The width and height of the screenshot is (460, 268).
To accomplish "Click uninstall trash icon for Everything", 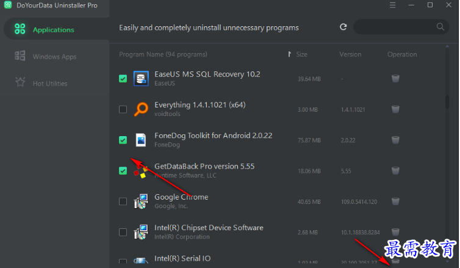I will [x=395, y=109].
